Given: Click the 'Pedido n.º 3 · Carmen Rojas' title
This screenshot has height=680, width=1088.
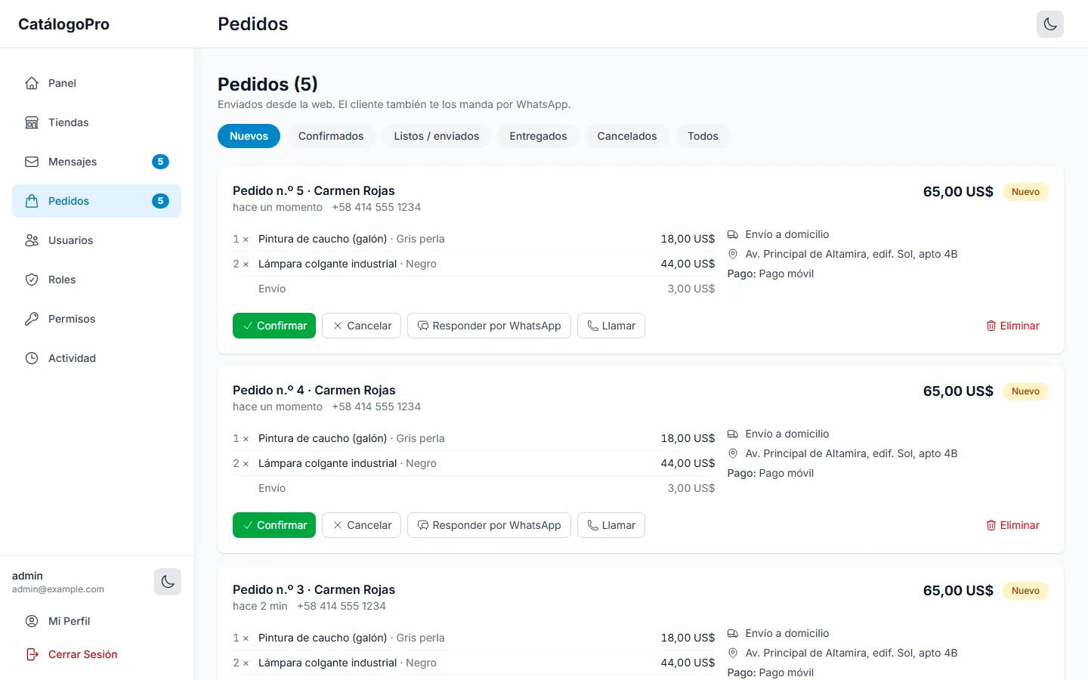Looking at the screenshot, I should pos(314,589).
